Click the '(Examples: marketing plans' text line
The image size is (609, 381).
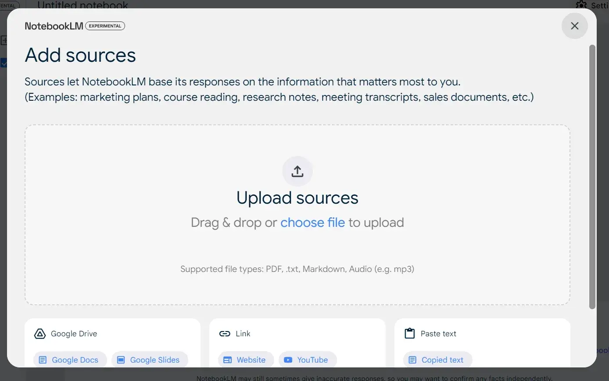(279, 97)
